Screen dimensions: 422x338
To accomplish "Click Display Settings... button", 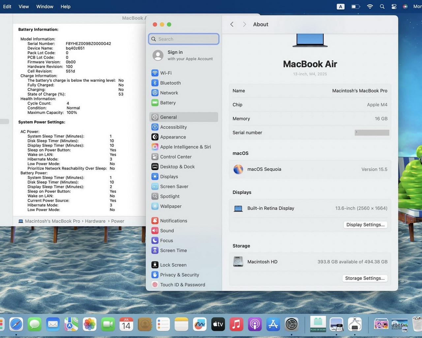I will point(365,225).
